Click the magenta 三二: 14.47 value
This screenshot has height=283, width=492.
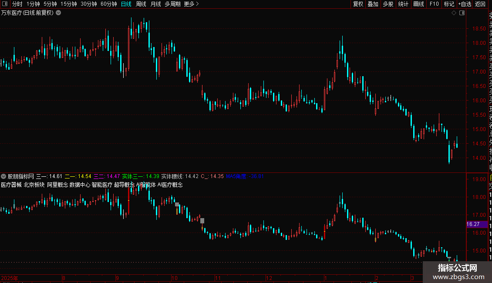pyautogui.click(x=107, y=176)
